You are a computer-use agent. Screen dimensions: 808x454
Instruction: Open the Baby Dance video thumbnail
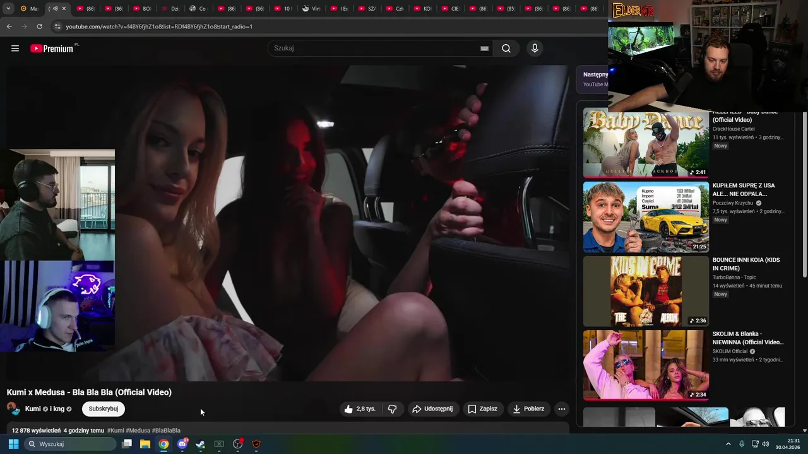(646, 144)
